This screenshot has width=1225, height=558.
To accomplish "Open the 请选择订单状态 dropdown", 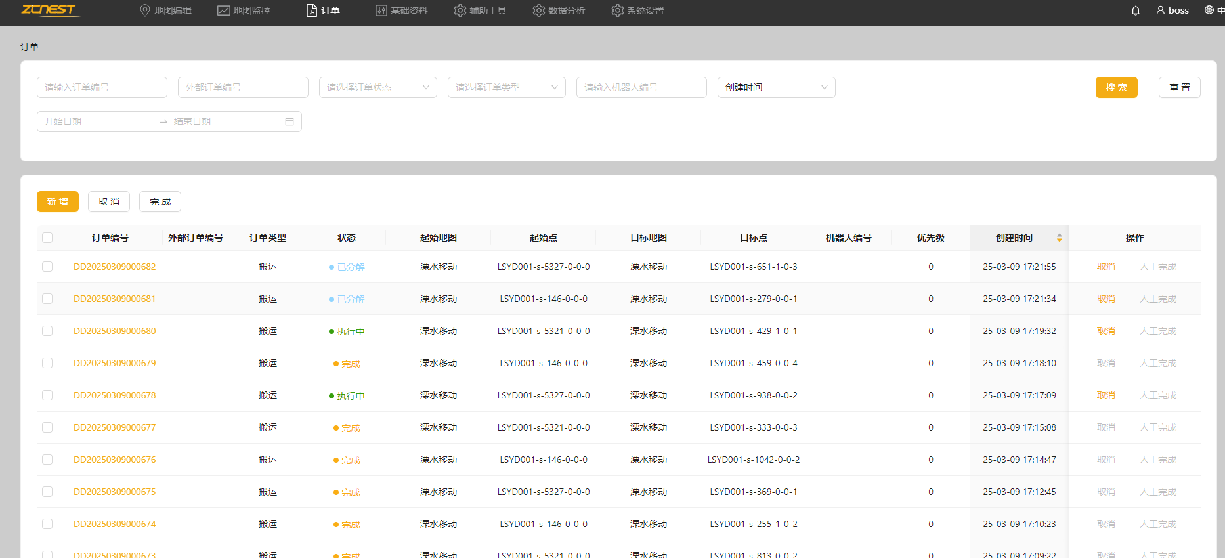I will (378, 87).
